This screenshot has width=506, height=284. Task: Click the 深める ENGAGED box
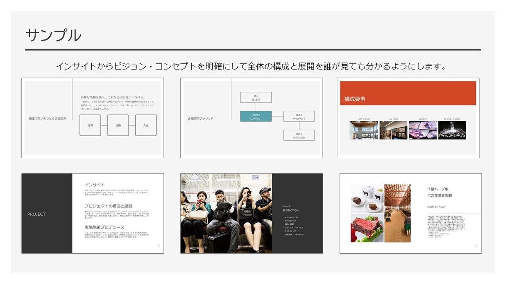point(299,135)
